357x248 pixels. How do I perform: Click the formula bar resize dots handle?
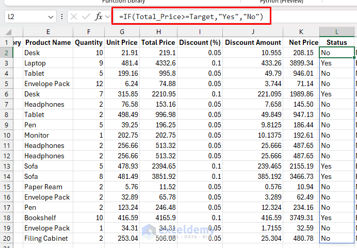click(x=62, y=16)
